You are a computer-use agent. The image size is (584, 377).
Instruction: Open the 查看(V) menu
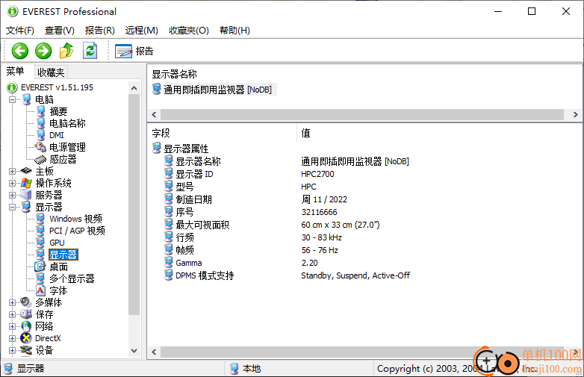[60, 31]
